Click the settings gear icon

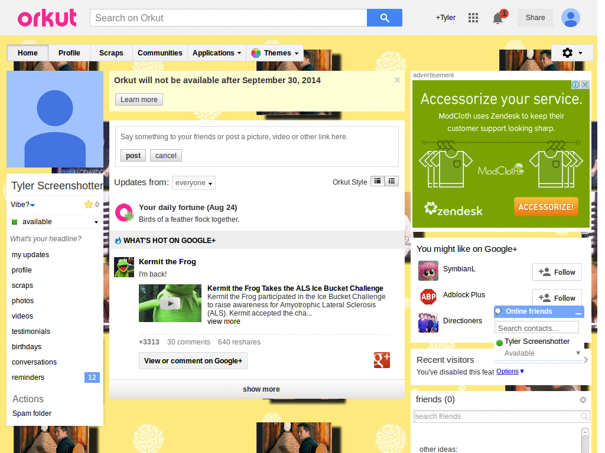tap(567, 52)
